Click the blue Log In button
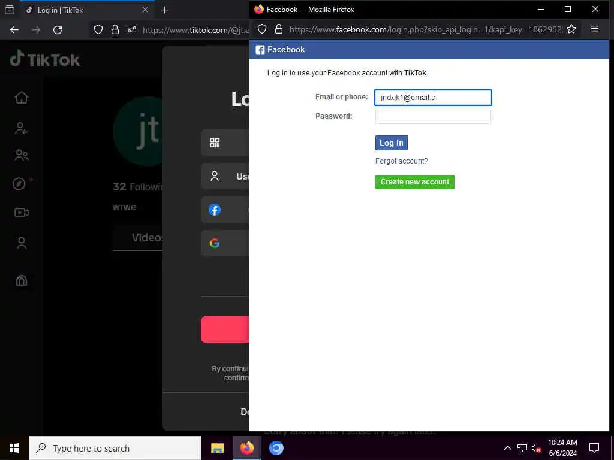Viewport: 614px width, 460px height. coord(391,143)
